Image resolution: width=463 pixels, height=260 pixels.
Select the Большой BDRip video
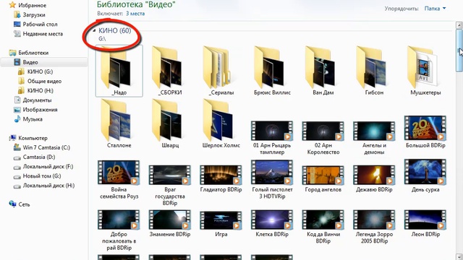click(425, 132)
